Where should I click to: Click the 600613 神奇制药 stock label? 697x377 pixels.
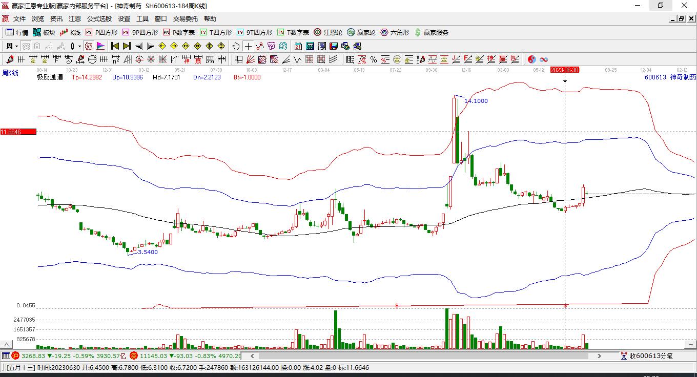[670, 77]
